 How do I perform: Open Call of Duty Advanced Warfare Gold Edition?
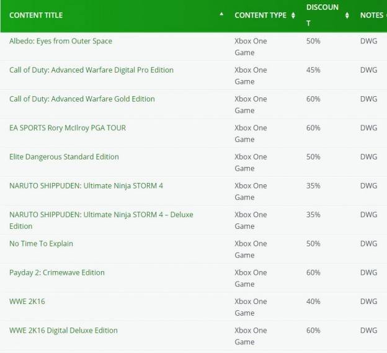click(x=82, y=99)
